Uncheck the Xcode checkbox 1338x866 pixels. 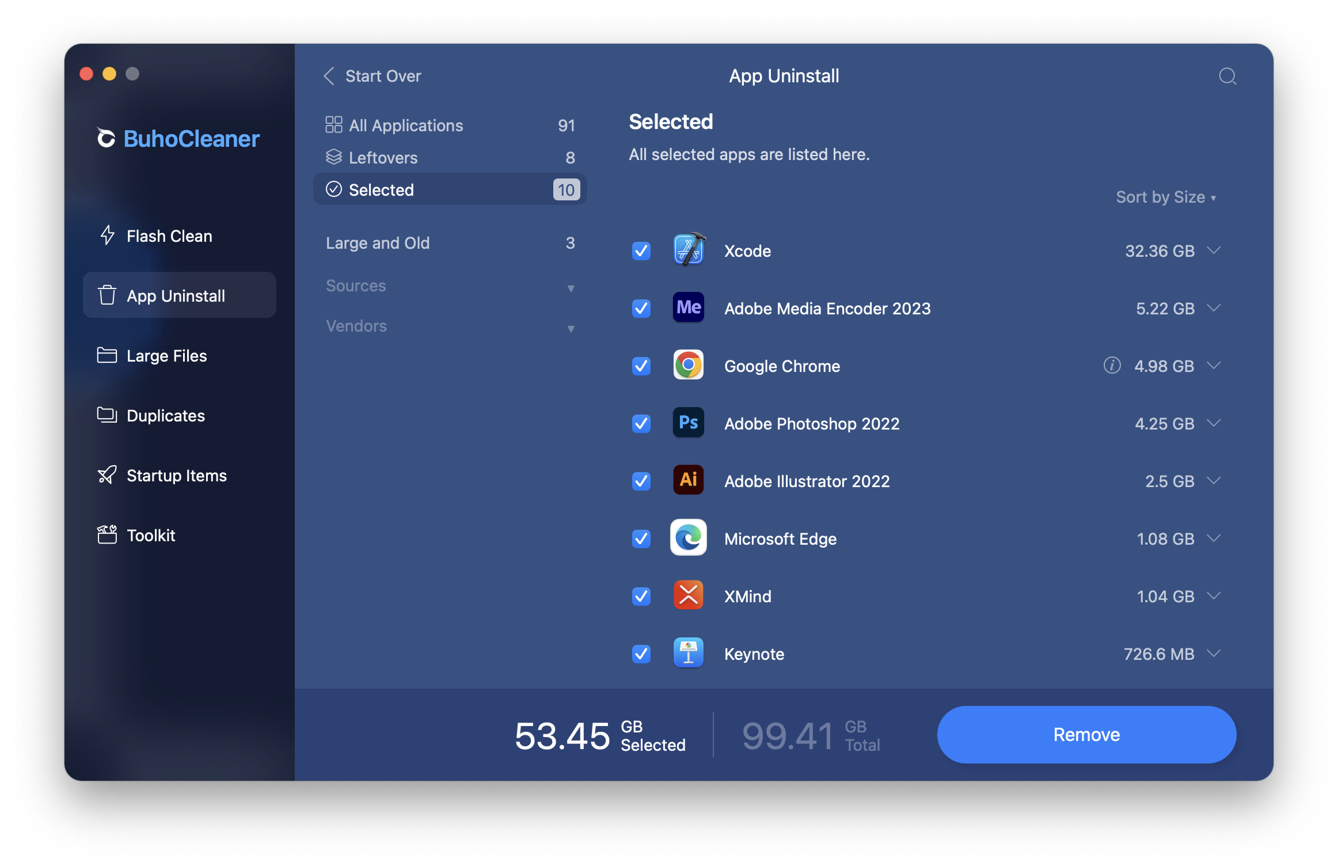coord(641,250)
